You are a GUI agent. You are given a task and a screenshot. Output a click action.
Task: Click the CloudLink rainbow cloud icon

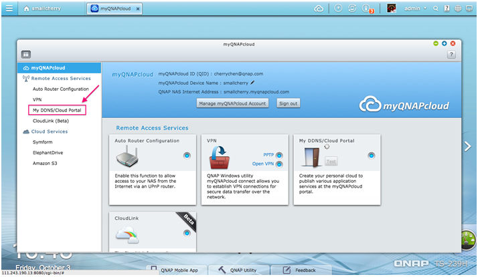point(127,235)
